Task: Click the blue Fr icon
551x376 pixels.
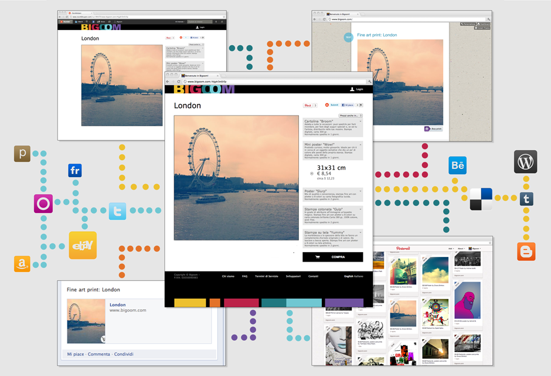Action: (75, 171)
